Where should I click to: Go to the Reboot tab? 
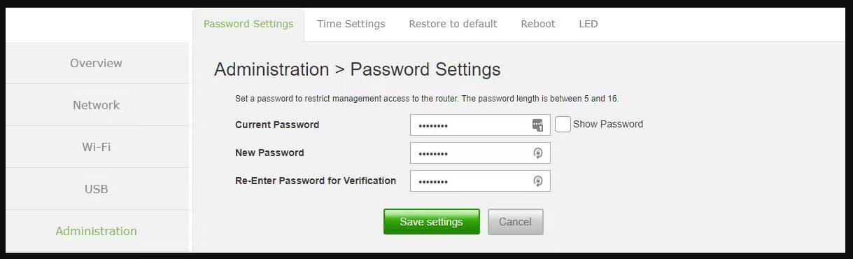click(x=537, y=24)
